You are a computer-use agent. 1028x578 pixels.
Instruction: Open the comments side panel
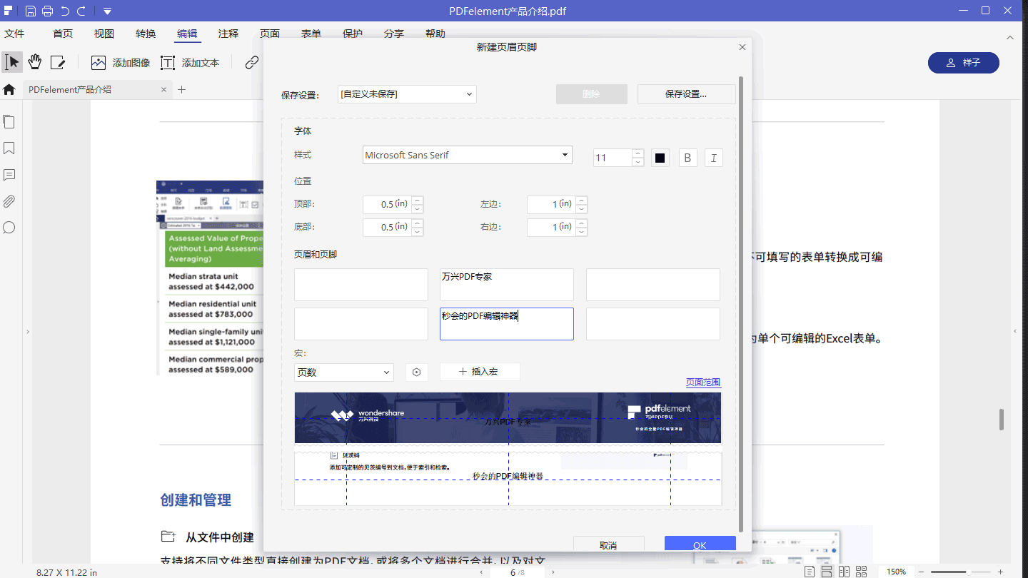tap(9, 175)
